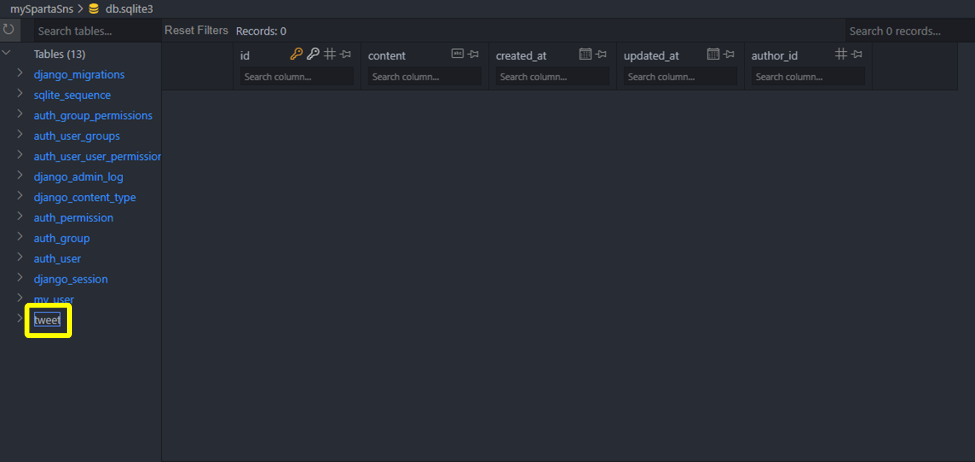Expand the django_migrations table chevron
Viewport: 975px width, 462px height.
click(x=20, y=73)
